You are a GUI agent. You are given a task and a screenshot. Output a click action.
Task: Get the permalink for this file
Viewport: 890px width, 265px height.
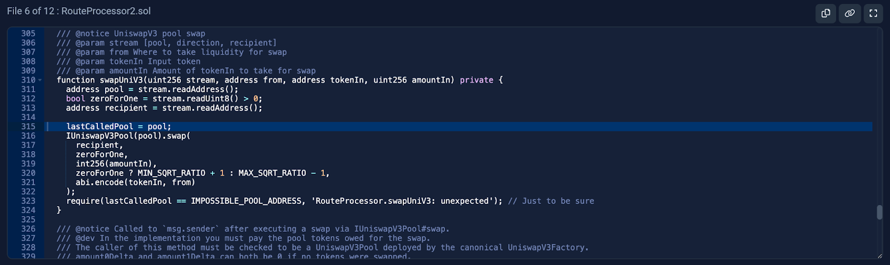coord(849,13)
